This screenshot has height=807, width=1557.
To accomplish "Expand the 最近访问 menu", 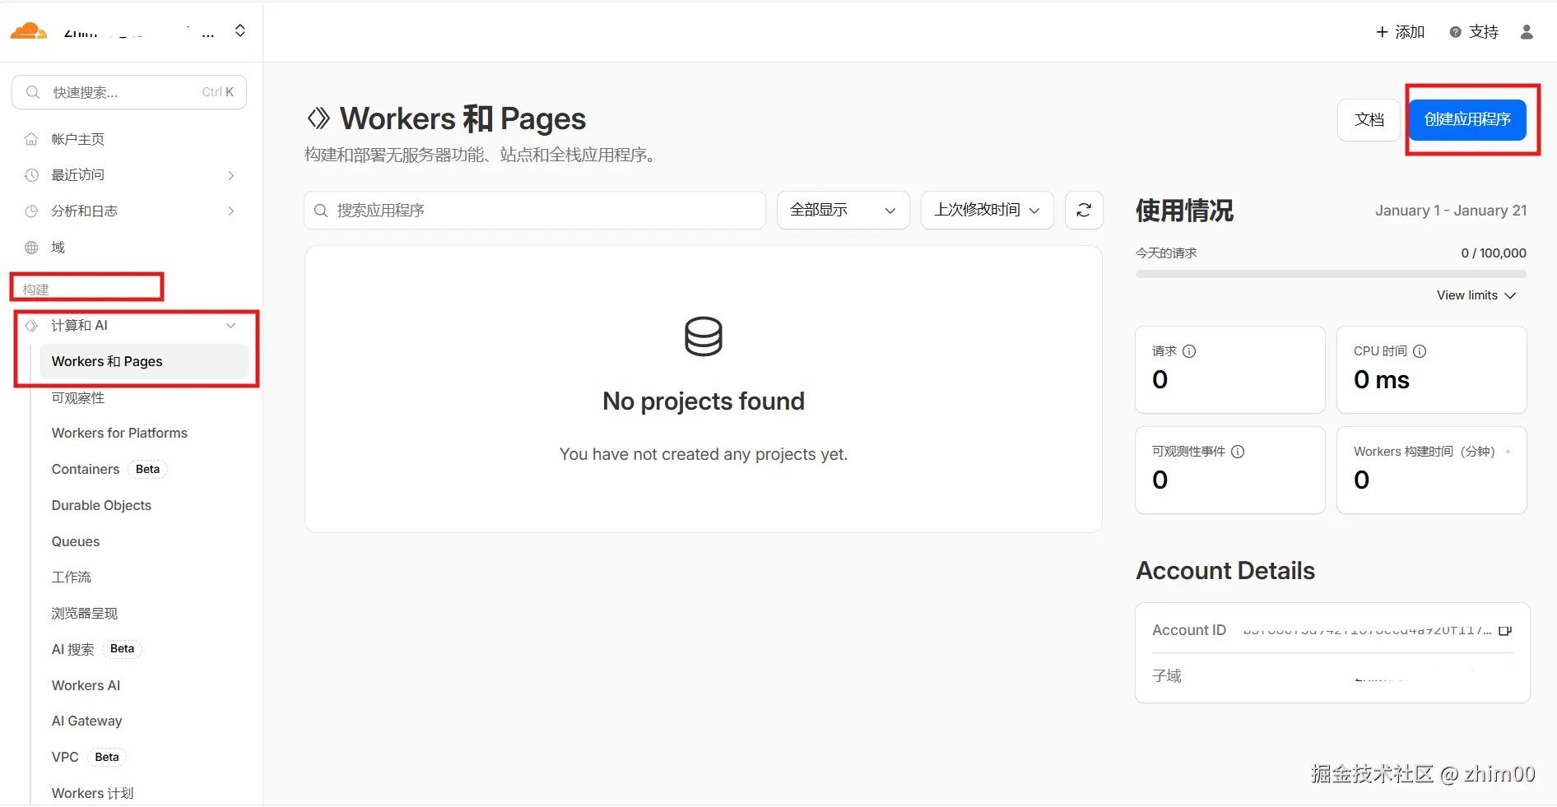I will (x=230, y=175).
